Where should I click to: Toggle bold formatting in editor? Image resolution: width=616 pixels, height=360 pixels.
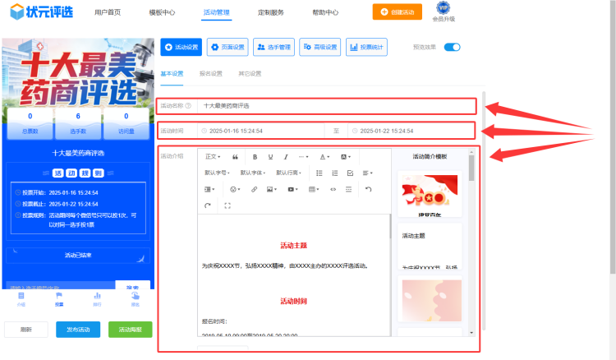255,157
